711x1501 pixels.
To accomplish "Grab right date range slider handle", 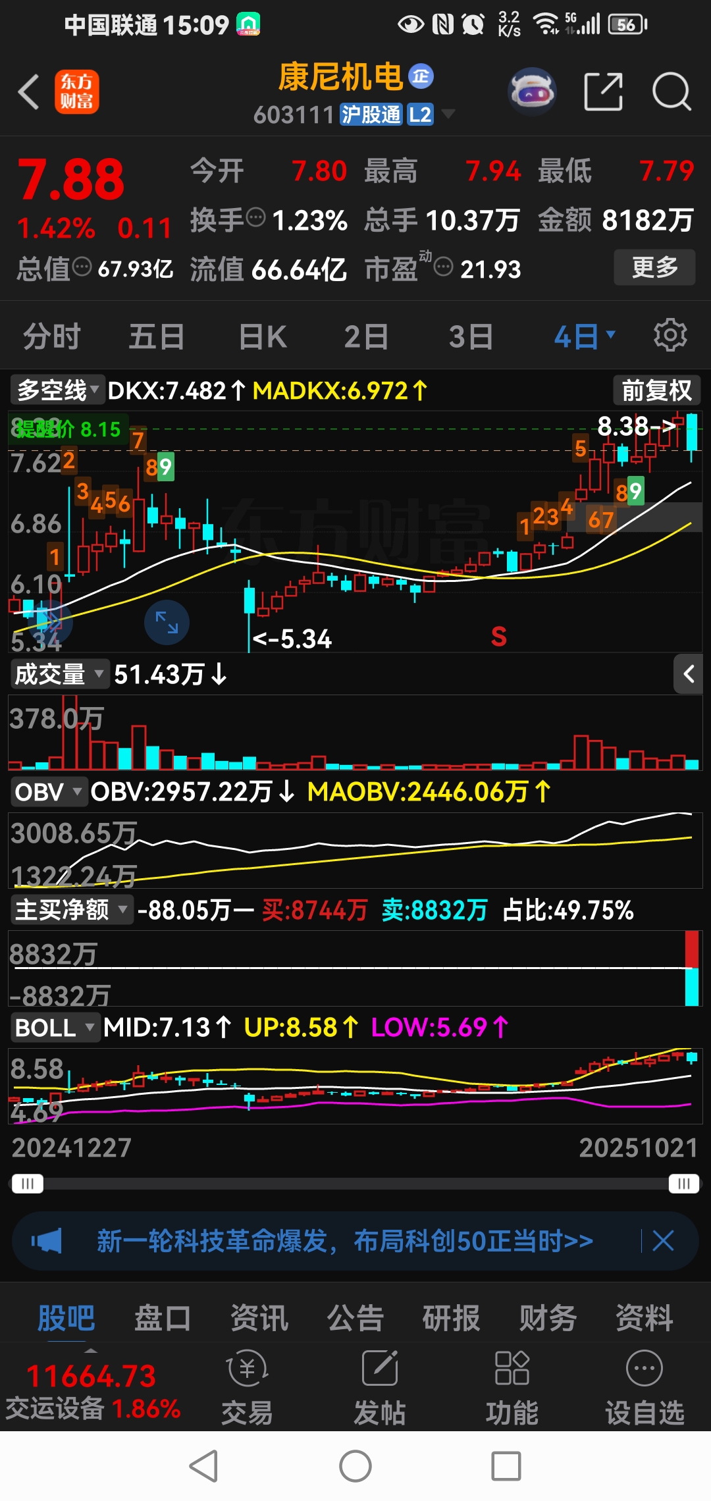I will pyautogui.click(x=684, y=1184).
